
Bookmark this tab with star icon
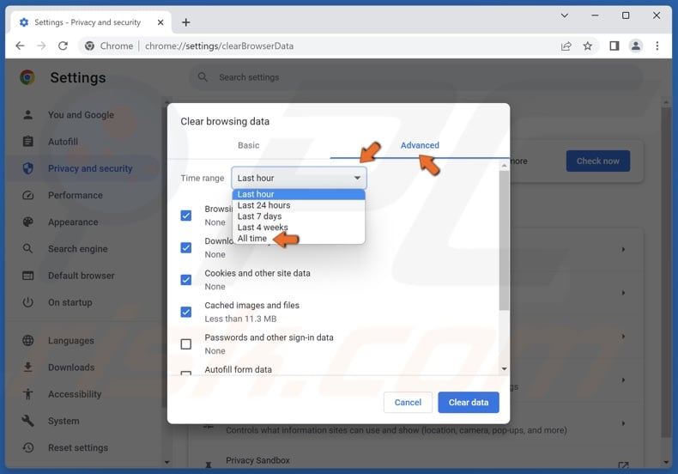coord(587,46)
